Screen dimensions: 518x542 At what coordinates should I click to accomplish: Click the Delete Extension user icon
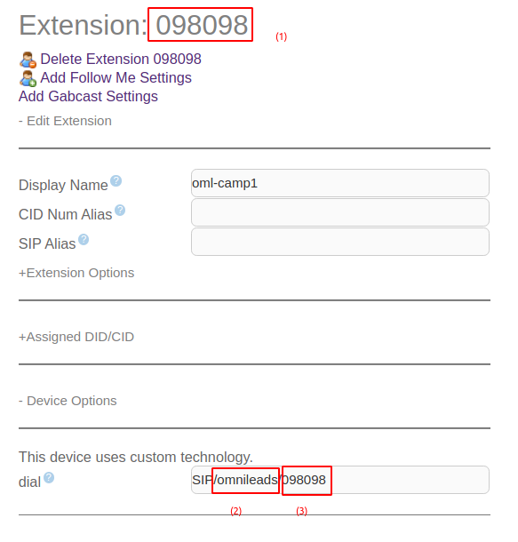point(28,60)
